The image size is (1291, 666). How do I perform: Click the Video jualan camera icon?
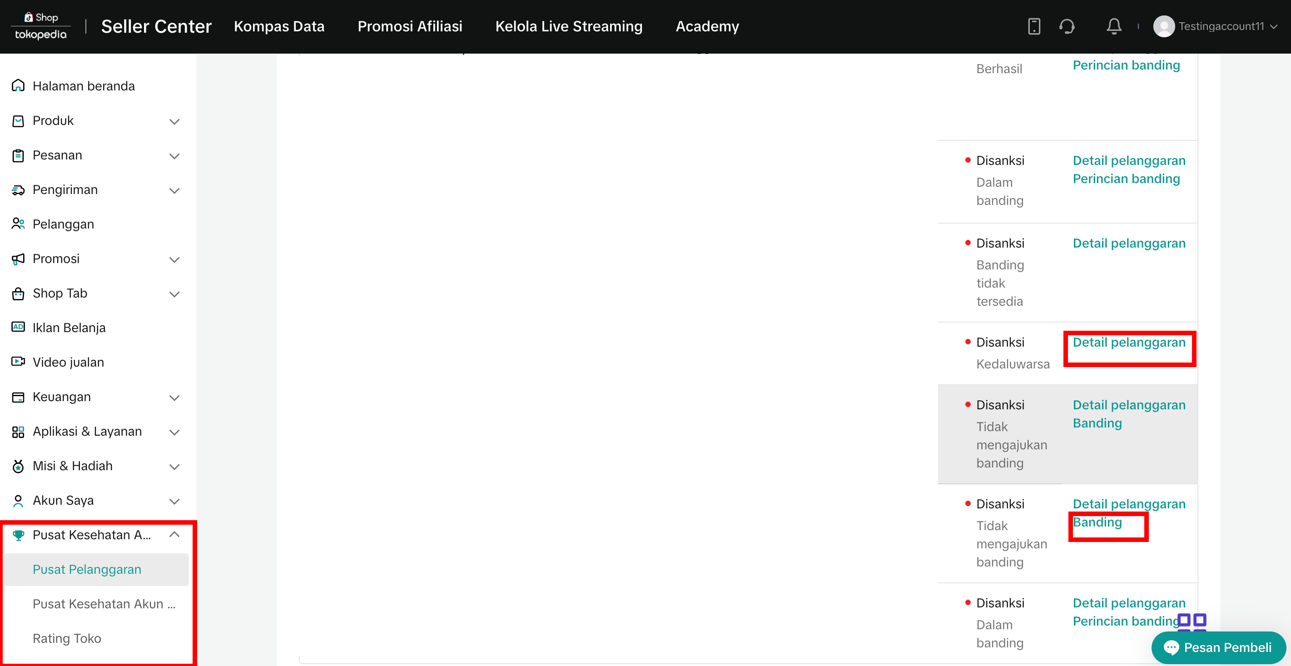pos(18,362)
